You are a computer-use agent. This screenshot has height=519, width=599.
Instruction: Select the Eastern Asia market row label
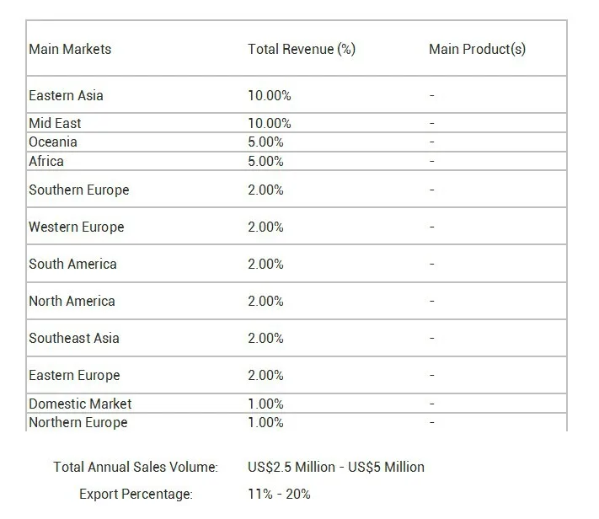point(67,95)
